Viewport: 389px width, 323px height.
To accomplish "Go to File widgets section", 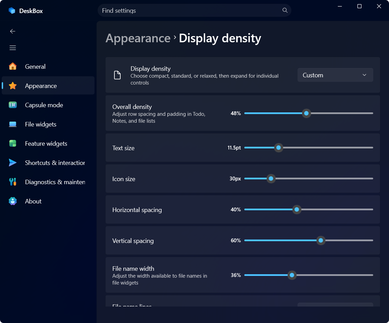I will click(48, 124).
